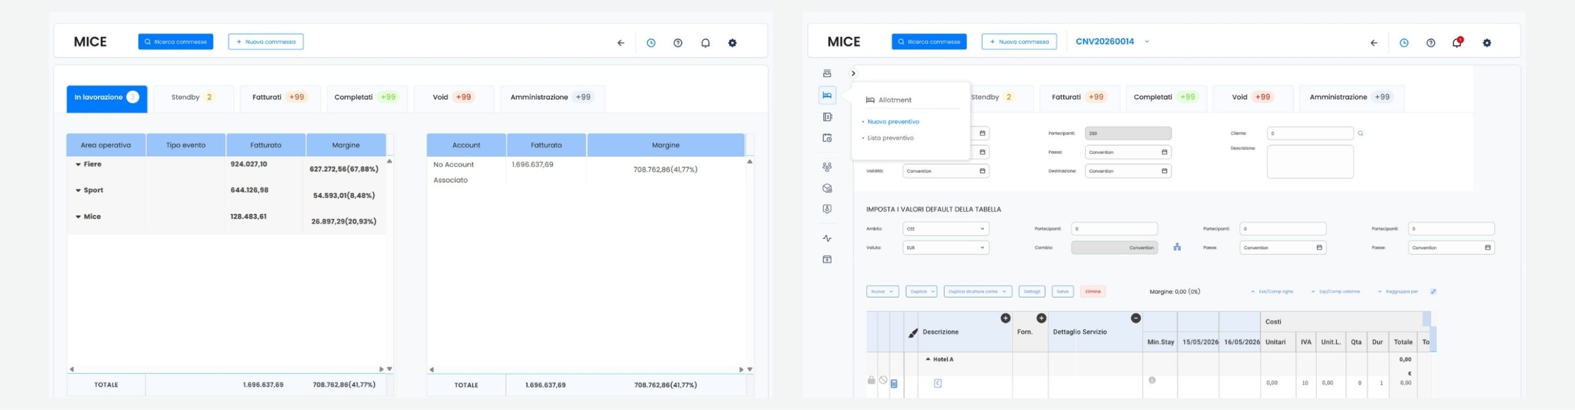Toggle Esp/Comp colonne expander
Viewport: 1575px width, 410px height.
[x=1336, y=291]
